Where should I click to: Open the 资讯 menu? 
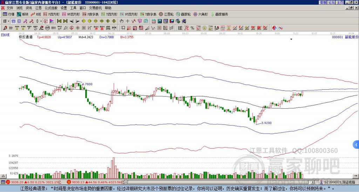[29, 8]
